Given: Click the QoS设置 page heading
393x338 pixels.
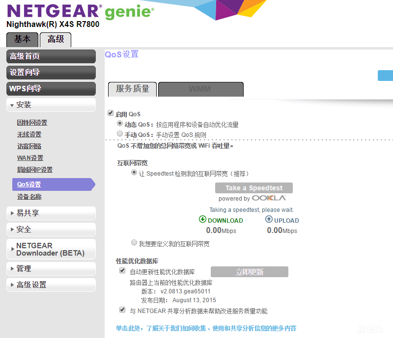Looking at the screenshot, I should tap(122, 54).
